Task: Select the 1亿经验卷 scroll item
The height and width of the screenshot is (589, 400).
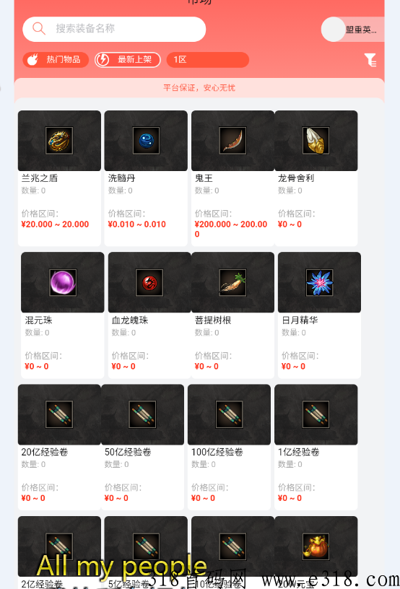Action: 316,447
